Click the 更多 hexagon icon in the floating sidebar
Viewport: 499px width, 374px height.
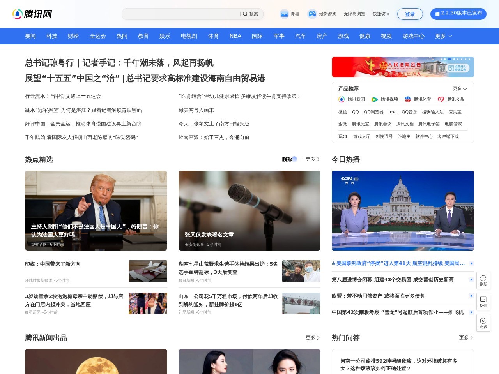coord(483,323)
